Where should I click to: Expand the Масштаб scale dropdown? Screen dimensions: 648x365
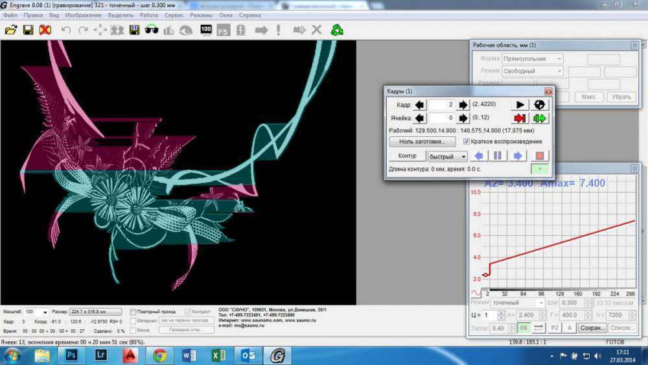[x=45, y=312]
